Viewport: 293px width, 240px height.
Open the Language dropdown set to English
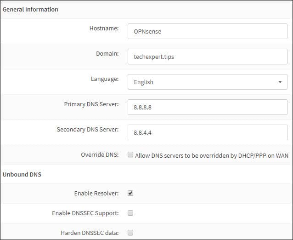point(208,82)
